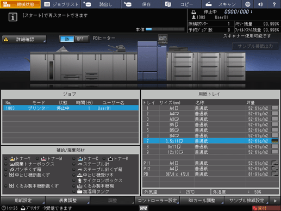The image size is (281, 211).
Task: Turn PB heater OFF
Action: coord(80,39)
